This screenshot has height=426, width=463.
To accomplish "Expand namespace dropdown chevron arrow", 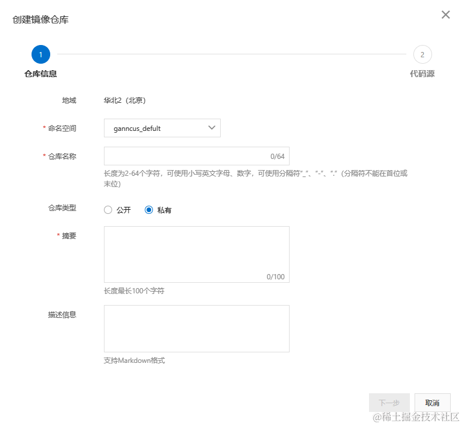I will pos(212,128).
